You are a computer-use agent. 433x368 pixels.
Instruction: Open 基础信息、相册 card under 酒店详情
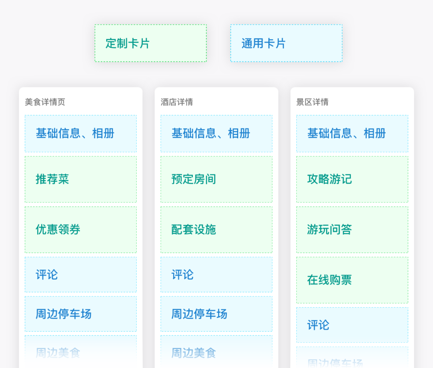point(216,134)
